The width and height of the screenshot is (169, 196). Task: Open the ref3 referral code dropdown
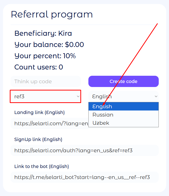[45, 96]
